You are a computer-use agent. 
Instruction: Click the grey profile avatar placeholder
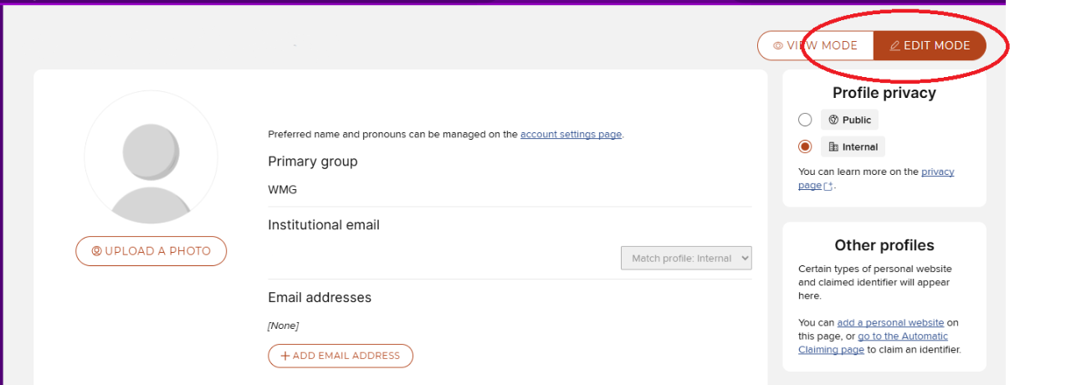click(151, 157)
